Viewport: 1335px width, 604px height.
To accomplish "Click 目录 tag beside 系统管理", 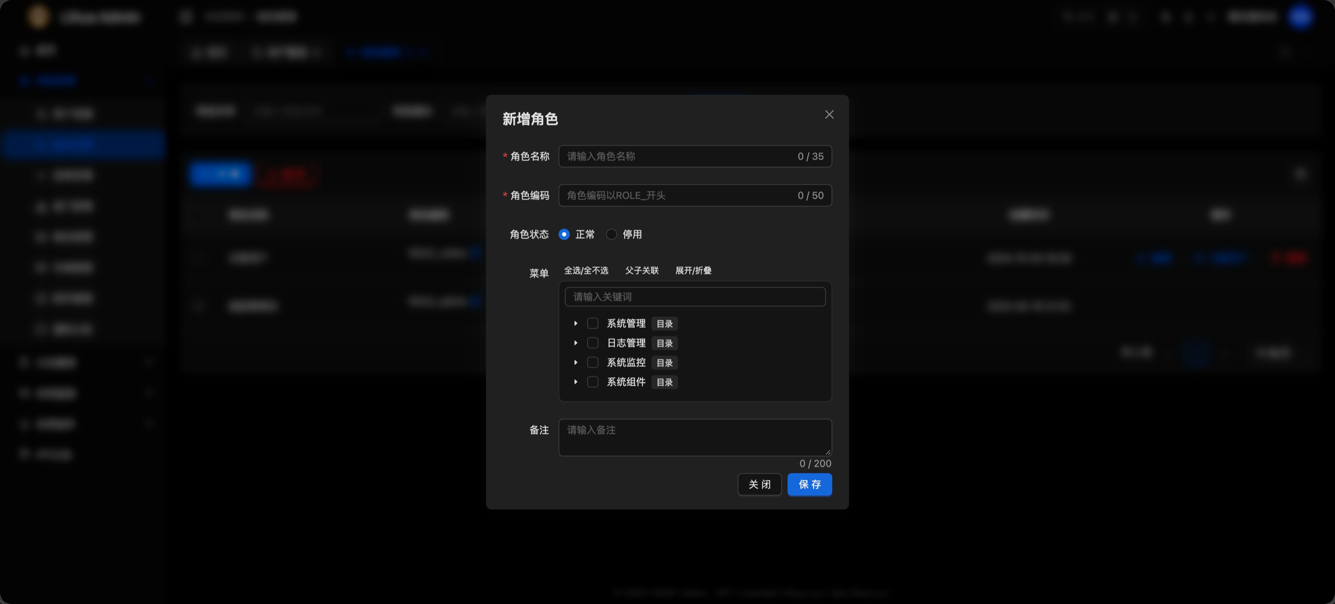I will [x=664, y=324].
